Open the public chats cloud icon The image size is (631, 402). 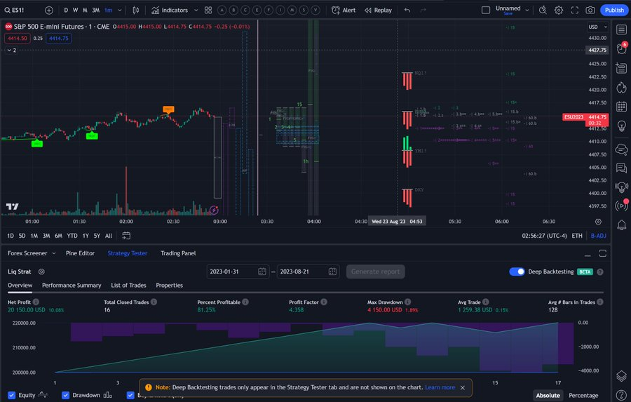pyautogui.click(x=621, y=149)
